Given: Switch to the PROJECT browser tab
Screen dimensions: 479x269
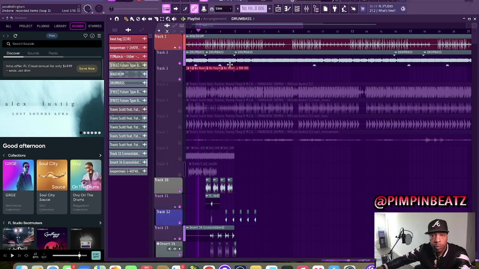Looking at the screenshot, I should [x=26, y=26].
